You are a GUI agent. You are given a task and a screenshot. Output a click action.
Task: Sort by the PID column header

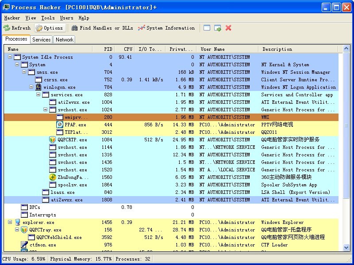click(x=108, y=49)
